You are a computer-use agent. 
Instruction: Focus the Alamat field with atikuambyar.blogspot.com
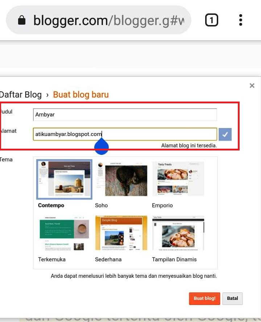[125, 134]
